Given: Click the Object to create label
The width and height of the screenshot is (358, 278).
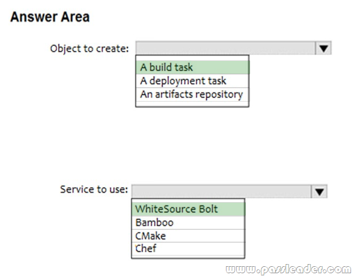Looking at the screenshot, I should tap(89, 49).
